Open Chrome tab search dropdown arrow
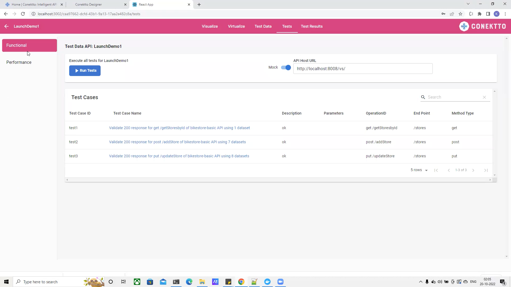Image resolution: width=511 pixels, height=287 pixels. (x=468, y=4)
